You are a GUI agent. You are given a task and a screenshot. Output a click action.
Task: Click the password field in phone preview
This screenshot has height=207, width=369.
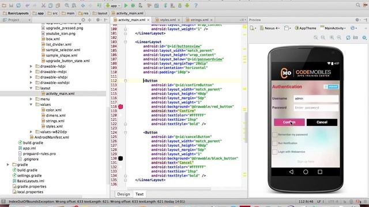click(x=316, y=108)
